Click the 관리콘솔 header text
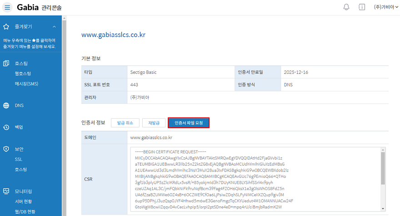This screenshot has width=400, height=216. point(51,8)
